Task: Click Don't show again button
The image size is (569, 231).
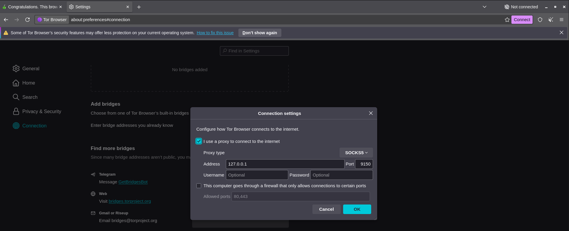Action: [x=260, y=33]
